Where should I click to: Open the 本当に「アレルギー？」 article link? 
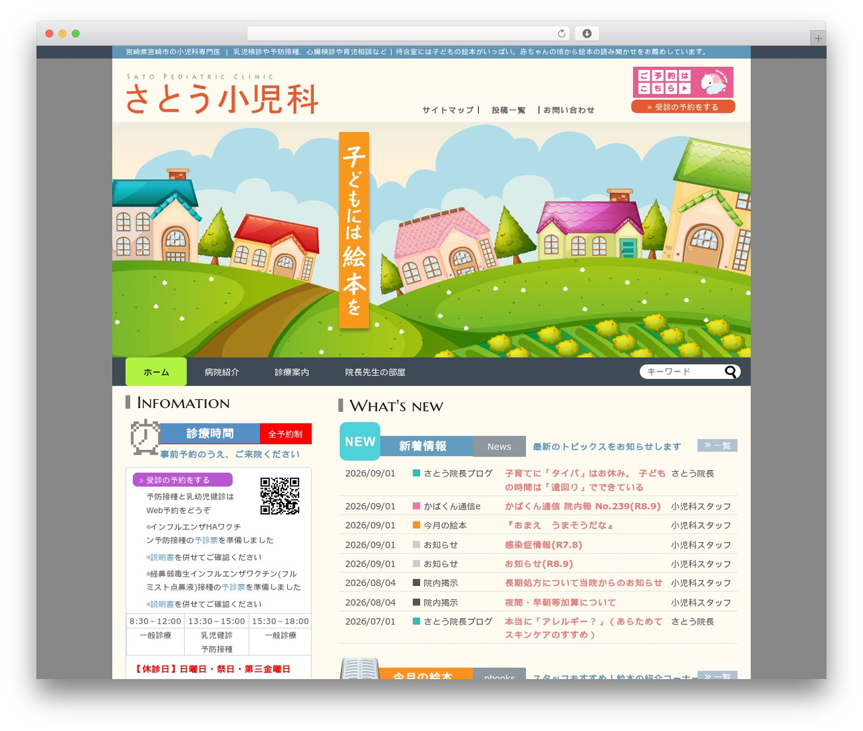pos(584,628)
